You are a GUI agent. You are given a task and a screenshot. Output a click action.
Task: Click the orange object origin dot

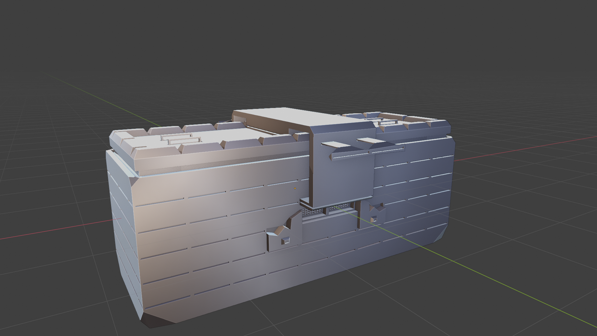pos(295,188)
